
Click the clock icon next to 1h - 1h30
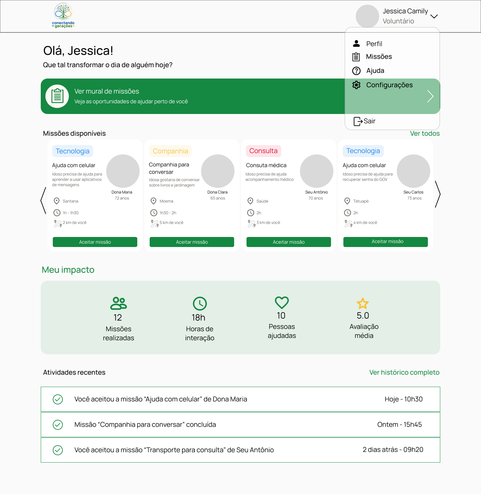point(57,213)
